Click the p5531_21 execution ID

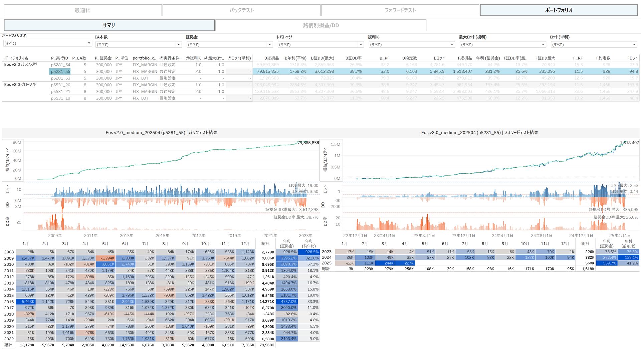click(60, 92)
